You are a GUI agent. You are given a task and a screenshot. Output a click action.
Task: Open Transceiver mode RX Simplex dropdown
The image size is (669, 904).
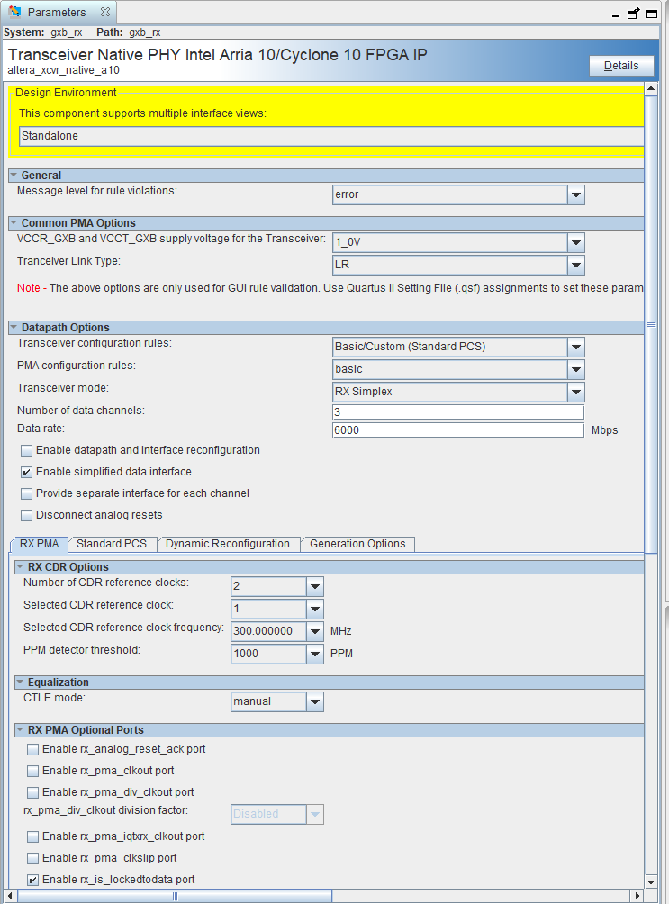(x=575, y=392)
